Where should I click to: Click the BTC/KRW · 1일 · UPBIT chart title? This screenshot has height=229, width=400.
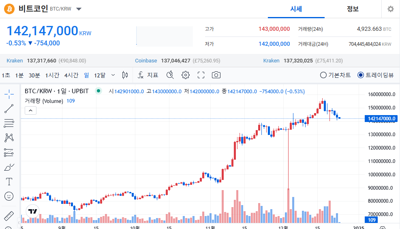(x=57, y=91)
